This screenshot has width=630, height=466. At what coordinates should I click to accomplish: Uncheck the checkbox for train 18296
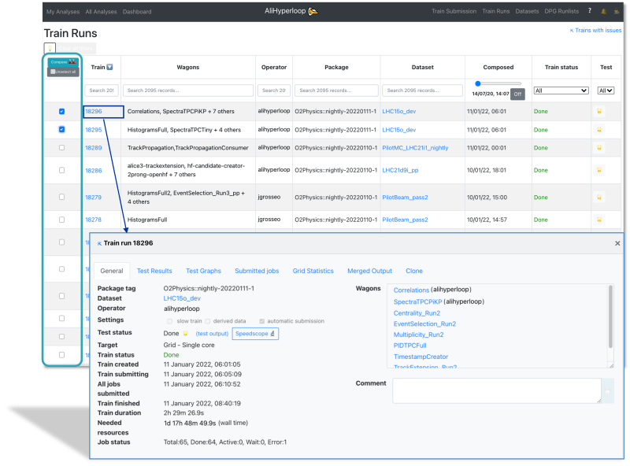click(x=61, y=111)
